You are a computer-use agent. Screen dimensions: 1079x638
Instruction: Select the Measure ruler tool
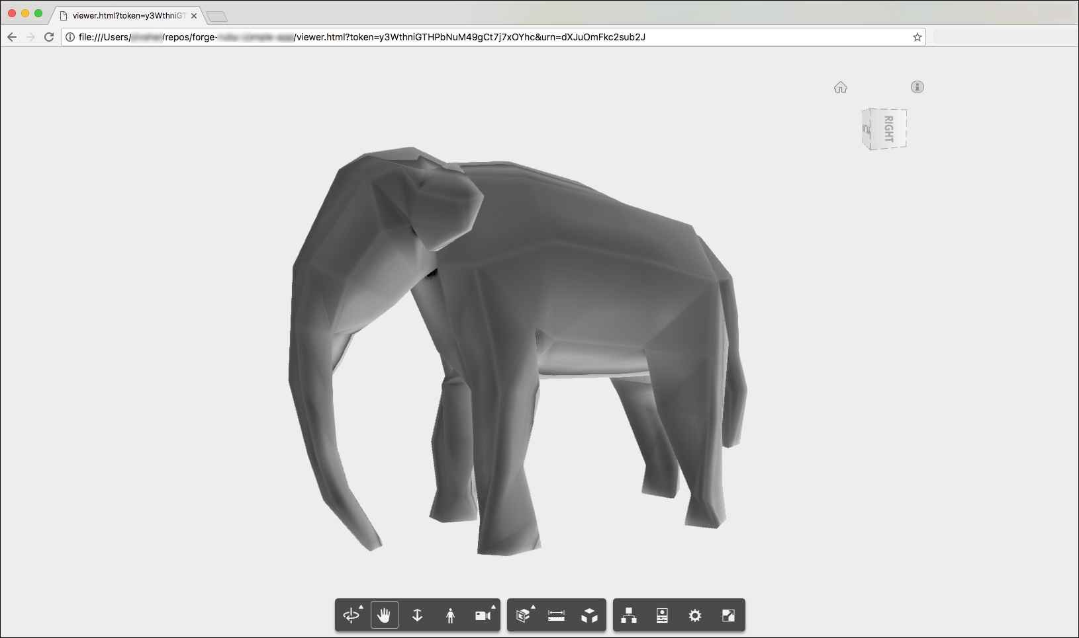pyautogui.click(x=556, y=616)
